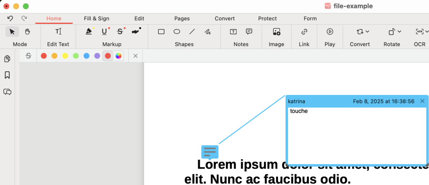Click the Edit Text tool
This screenshot has height=185, width=429.
pos(58,31)
